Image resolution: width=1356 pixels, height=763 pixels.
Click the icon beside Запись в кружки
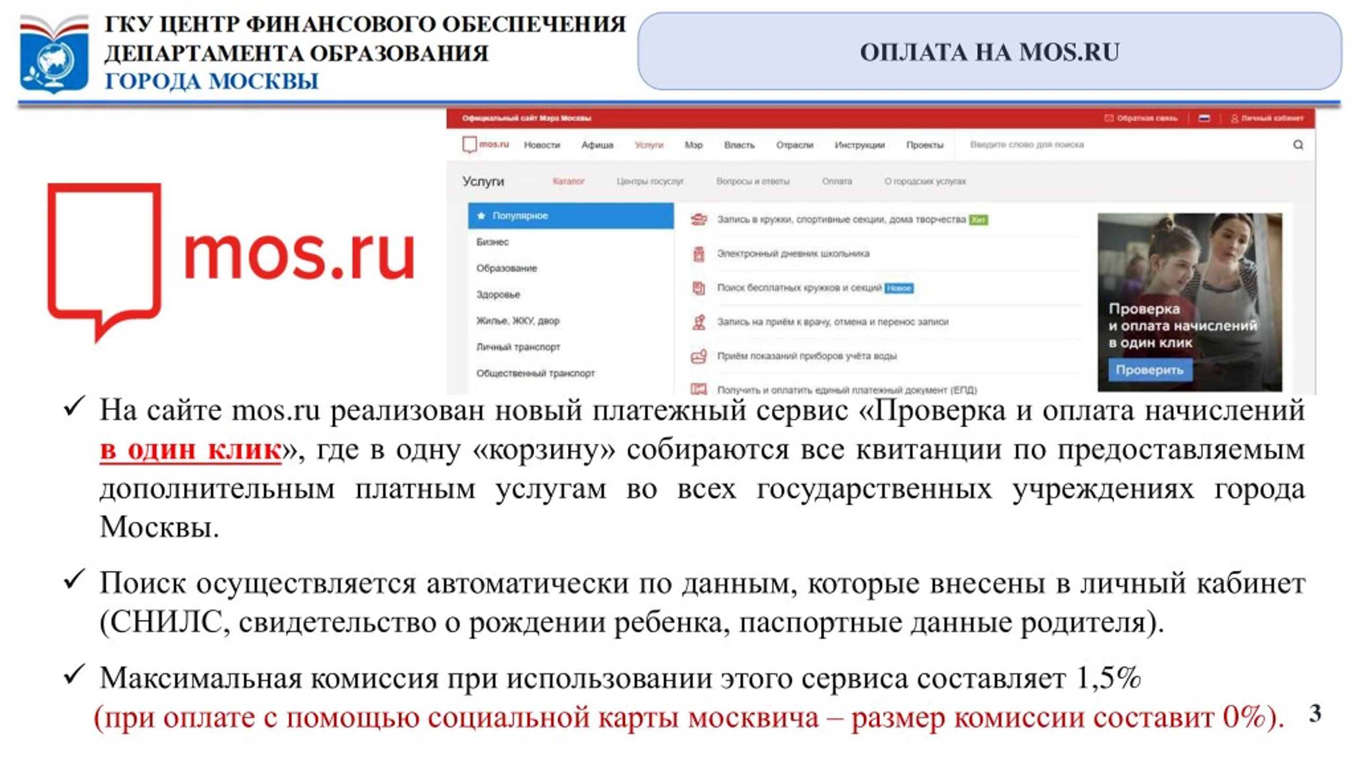(699, 219)
